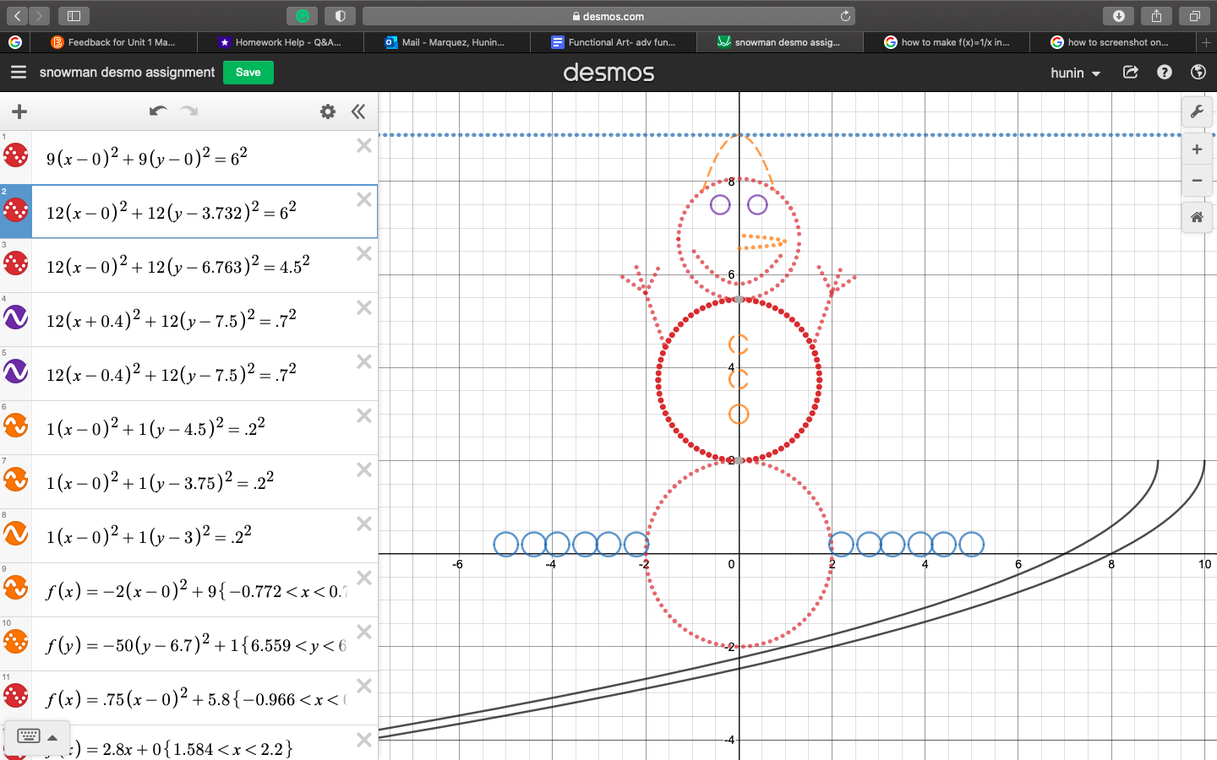Hide expression 9 hat parabola

tap(16, 588)
